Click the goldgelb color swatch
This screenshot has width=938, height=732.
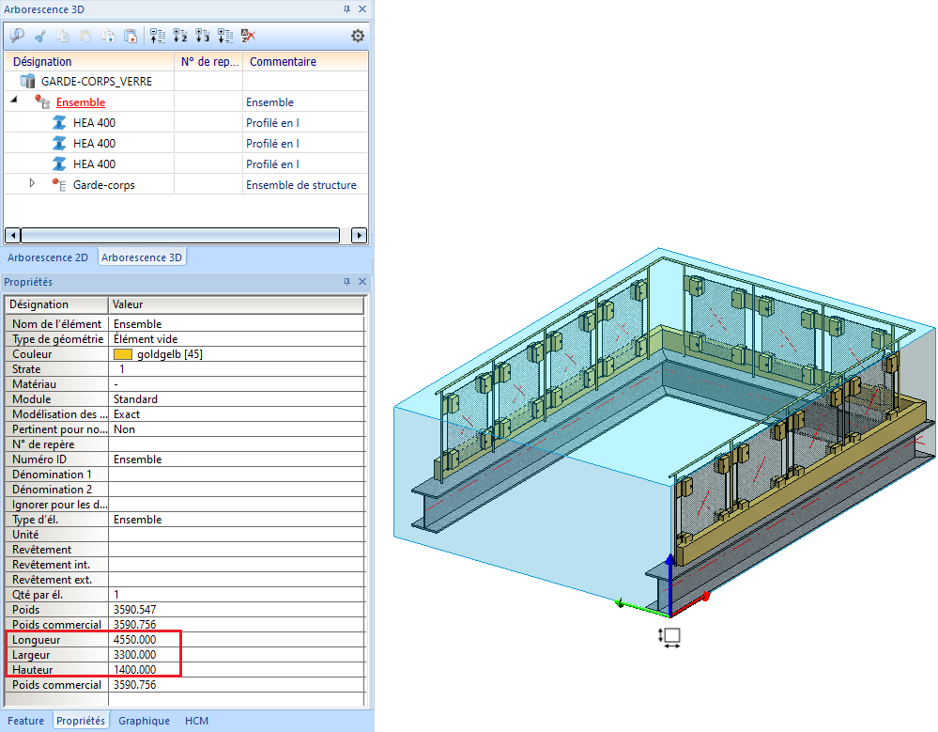122,354
